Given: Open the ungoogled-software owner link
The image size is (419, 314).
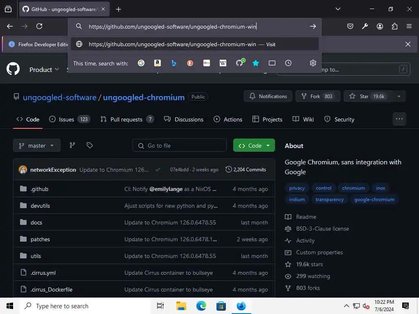Looking at the screenshot, I should (60, 97).
